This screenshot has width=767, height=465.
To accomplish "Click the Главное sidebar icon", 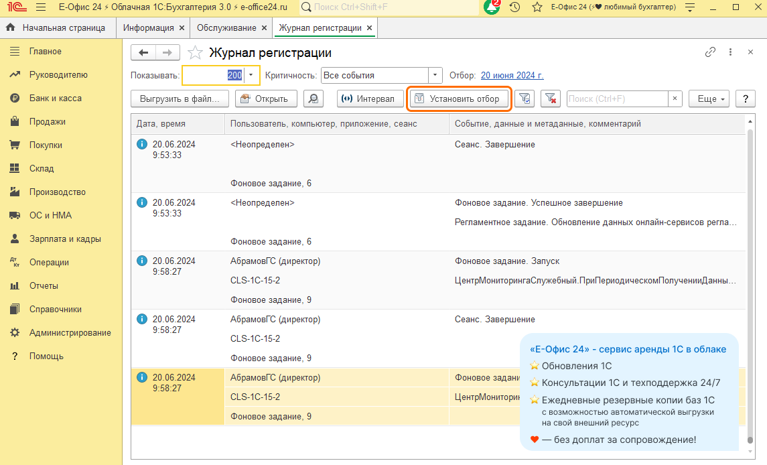I will pos(15,51).
